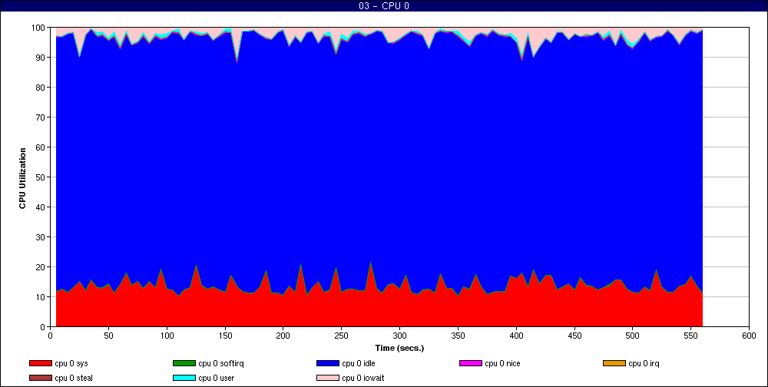This screenshot has width=768, height=387.
Task: Click the 250 tick on the time axis
Action: click(x=342, y=336)
